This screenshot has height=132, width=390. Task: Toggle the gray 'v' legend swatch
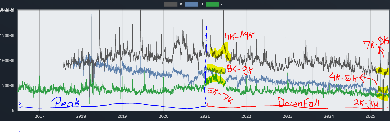[171, 4]
